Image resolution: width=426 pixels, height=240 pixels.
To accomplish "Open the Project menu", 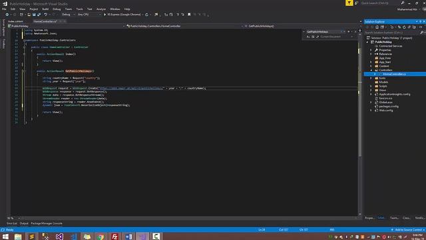I will pyautogui.click(x=34, y=9).
